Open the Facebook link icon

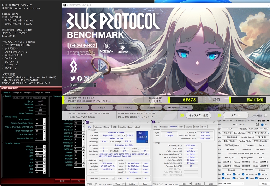[x=80, y=78]
